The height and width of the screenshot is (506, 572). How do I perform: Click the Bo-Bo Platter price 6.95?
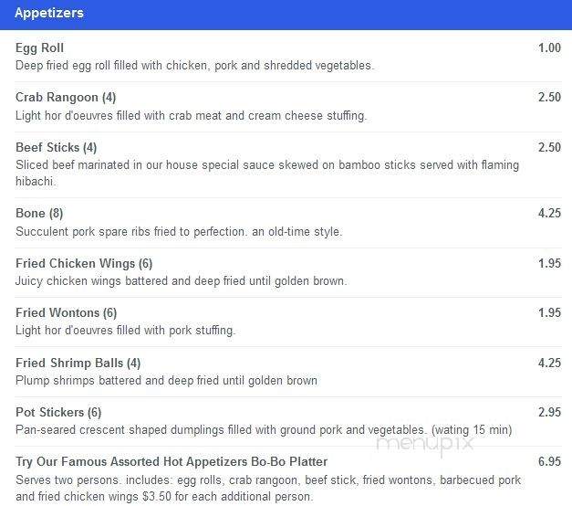[549, 462]
